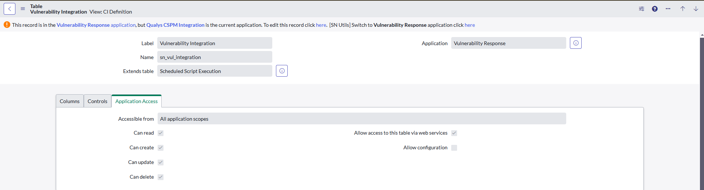Screen dimensions: 704x190
Task: Toggle Allow access via web services checkbox
Action: click(454, 133)
